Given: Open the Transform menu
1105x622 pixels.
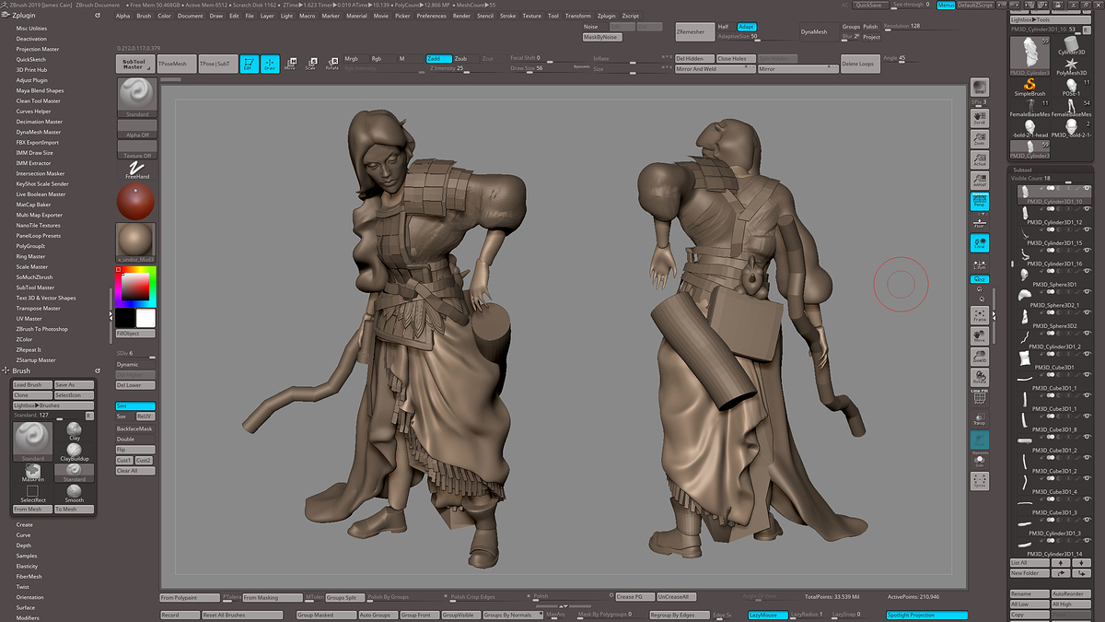Looking at the screenshot, I should (x=577, y=16).
